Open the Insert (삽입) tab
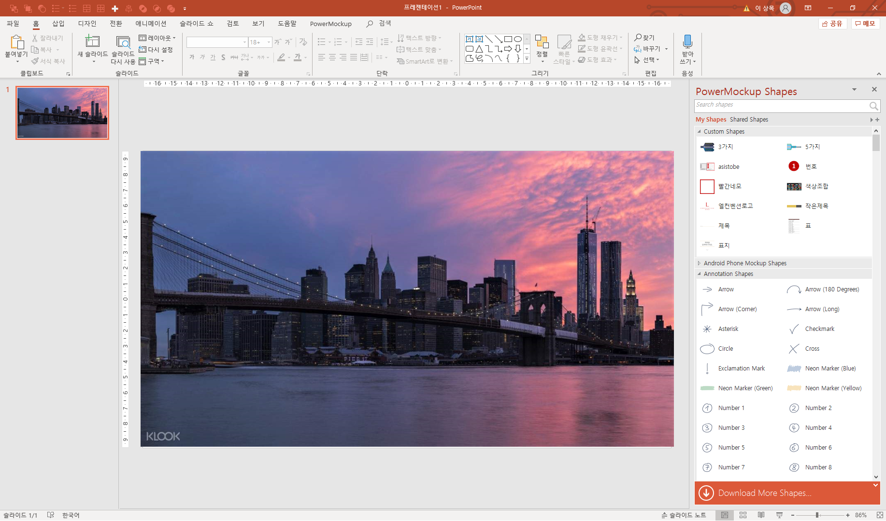Screen dimensions: 886x521 coord(58,24)
